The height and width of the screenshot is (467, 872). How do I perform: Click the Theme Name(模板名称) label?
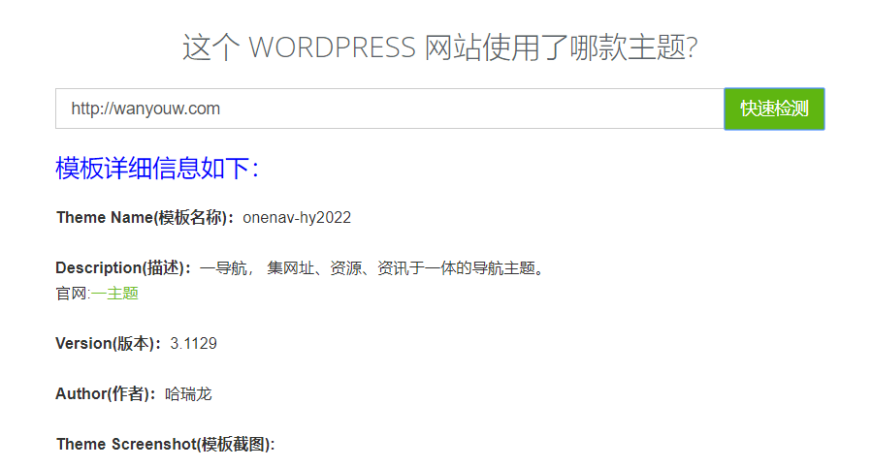[x=145, y=217]
